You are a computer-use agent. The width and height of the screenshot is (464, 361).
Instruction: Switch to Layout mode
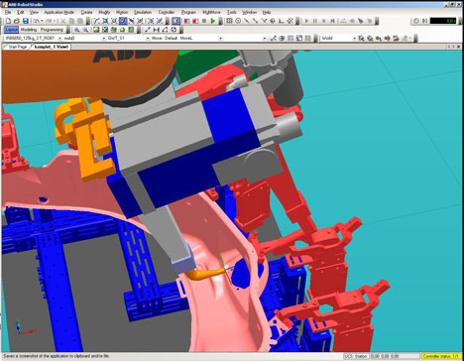click(x=11, y=30)
